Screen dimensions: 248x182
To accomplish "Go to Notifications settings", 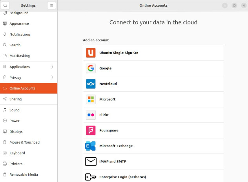I will tap(20, 35).
